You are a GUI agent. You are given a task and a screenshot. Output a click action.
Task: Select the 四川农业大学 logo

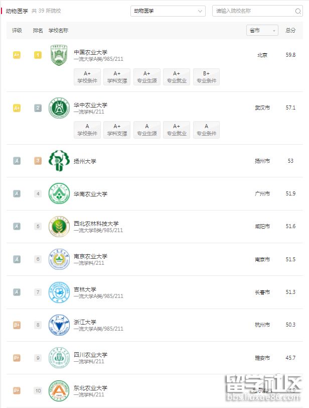[58, 358]
